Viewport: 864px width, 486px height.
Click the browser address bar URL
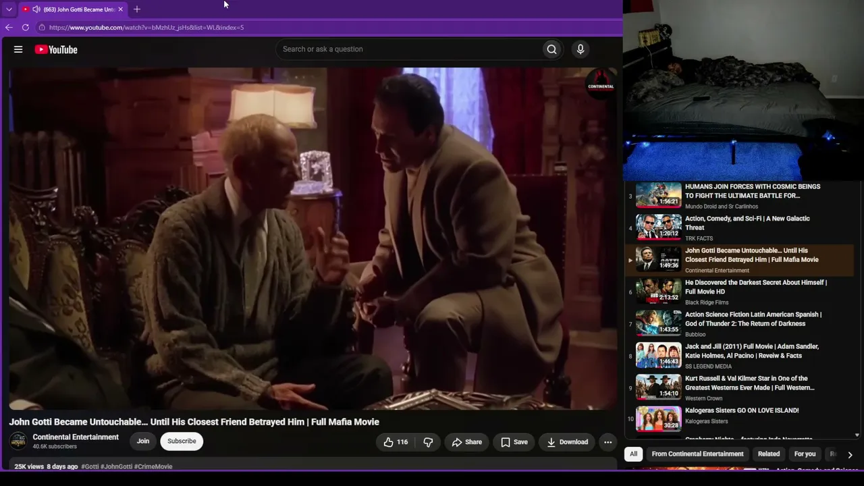[146, 28]
